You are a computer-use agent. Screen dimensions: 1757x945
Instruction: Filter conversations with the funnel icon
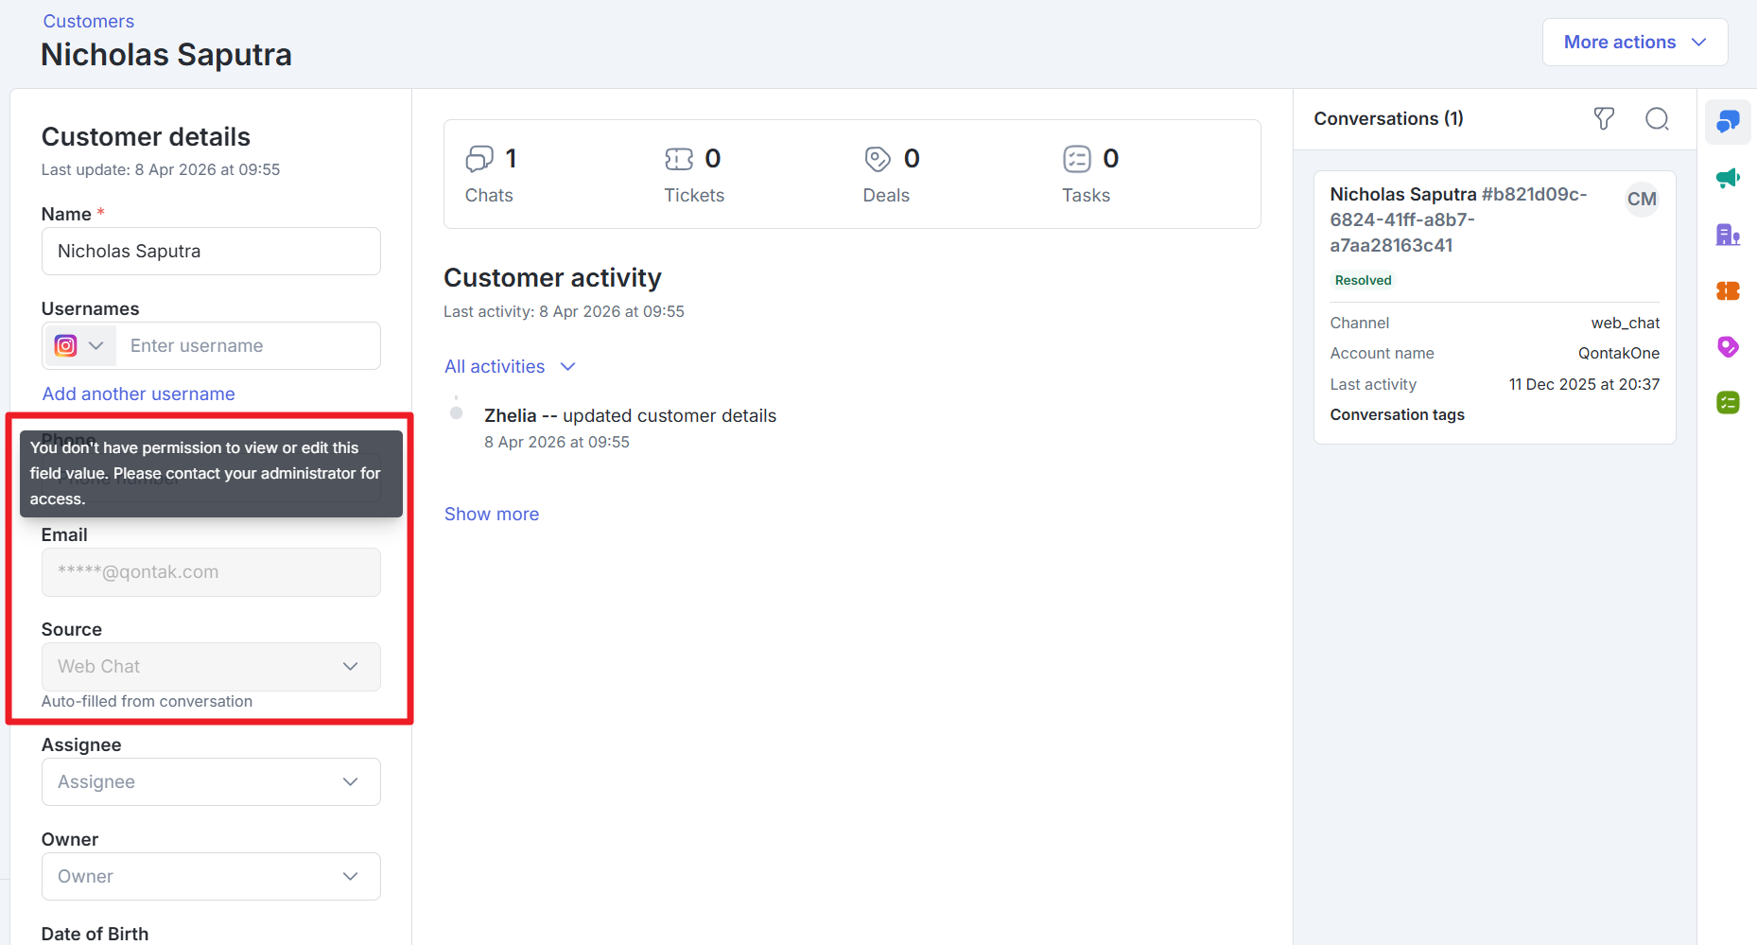(x=1604, y=118)
